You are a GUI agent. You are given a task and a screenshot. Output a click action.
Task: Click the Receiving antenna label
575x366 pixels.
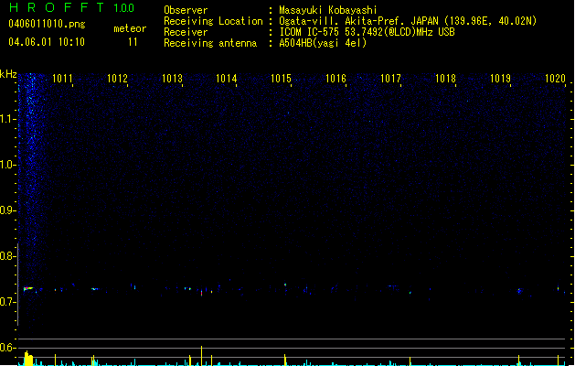(x=210, y=43)
